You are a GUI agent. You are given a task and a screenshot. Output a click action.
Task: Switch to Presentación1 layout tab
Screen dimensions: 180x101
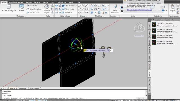(22, 88)
